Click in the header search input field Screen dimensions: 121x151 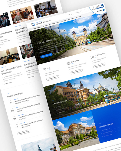[82, 11]
